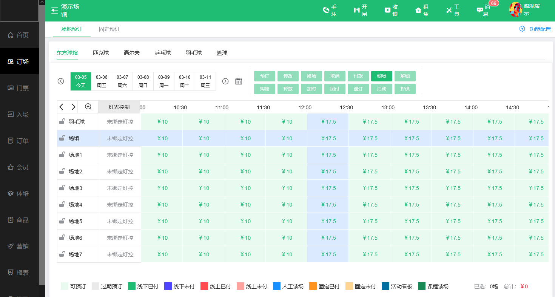Select the 乒乓球 venue tab
The image size is (555, 297).
point(162,53)
